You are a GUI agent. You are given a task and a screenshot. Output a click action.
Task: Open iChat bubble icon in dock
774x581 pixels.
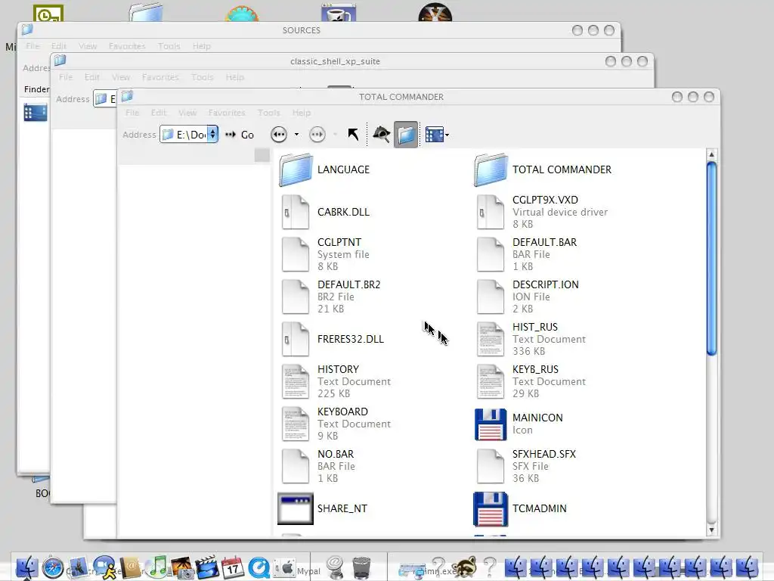[104, 567]
